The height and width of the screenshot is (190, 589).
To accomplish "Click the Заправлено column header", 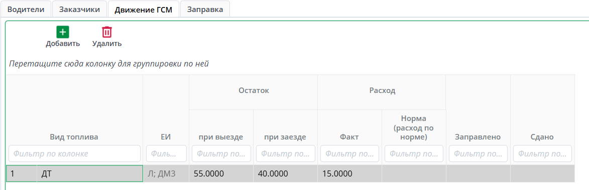I will [478, 137].
